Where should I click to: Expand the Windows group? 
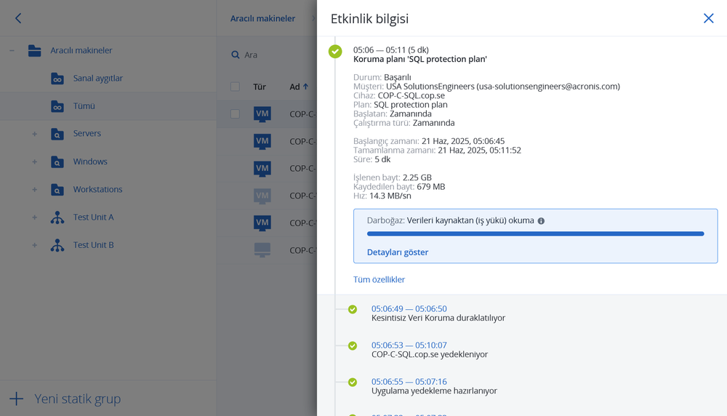(34, 161)
